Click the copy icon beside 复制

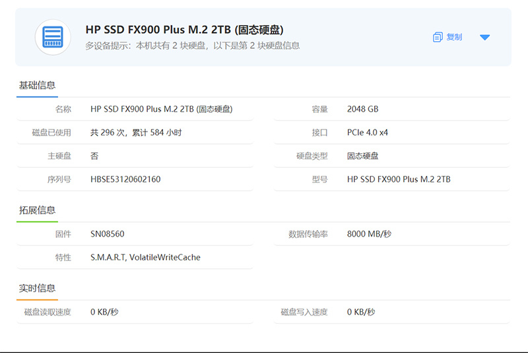438,37
